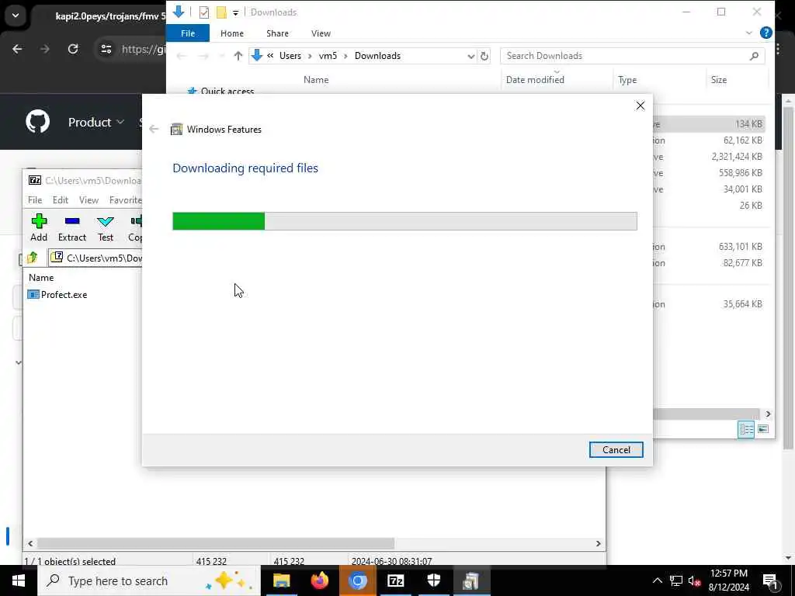Click the taskbar clock and date
795x596 pixels.
point(728,580)
